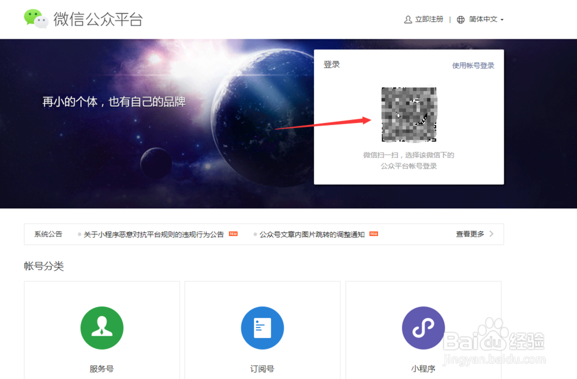
Task: Click the user icon beside 立即注册
Action: [408, 20]
